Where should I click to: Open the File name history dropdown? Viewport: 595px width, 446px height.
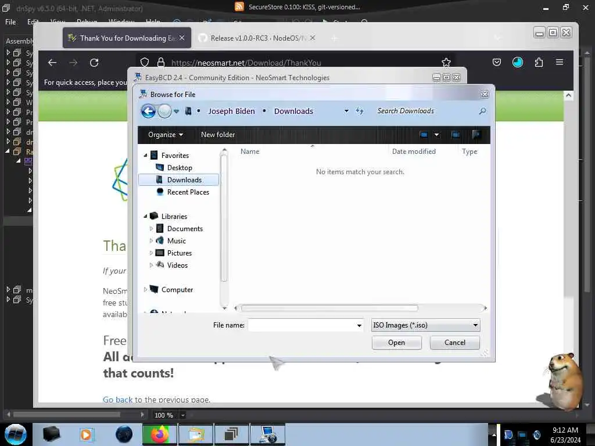(359, 325)
